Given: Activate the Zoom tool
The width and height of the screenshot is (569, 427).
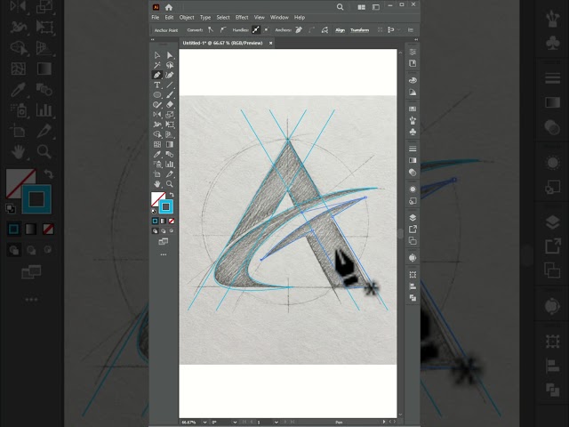Looking at the screenshot, I should click(x=170, y=184).
